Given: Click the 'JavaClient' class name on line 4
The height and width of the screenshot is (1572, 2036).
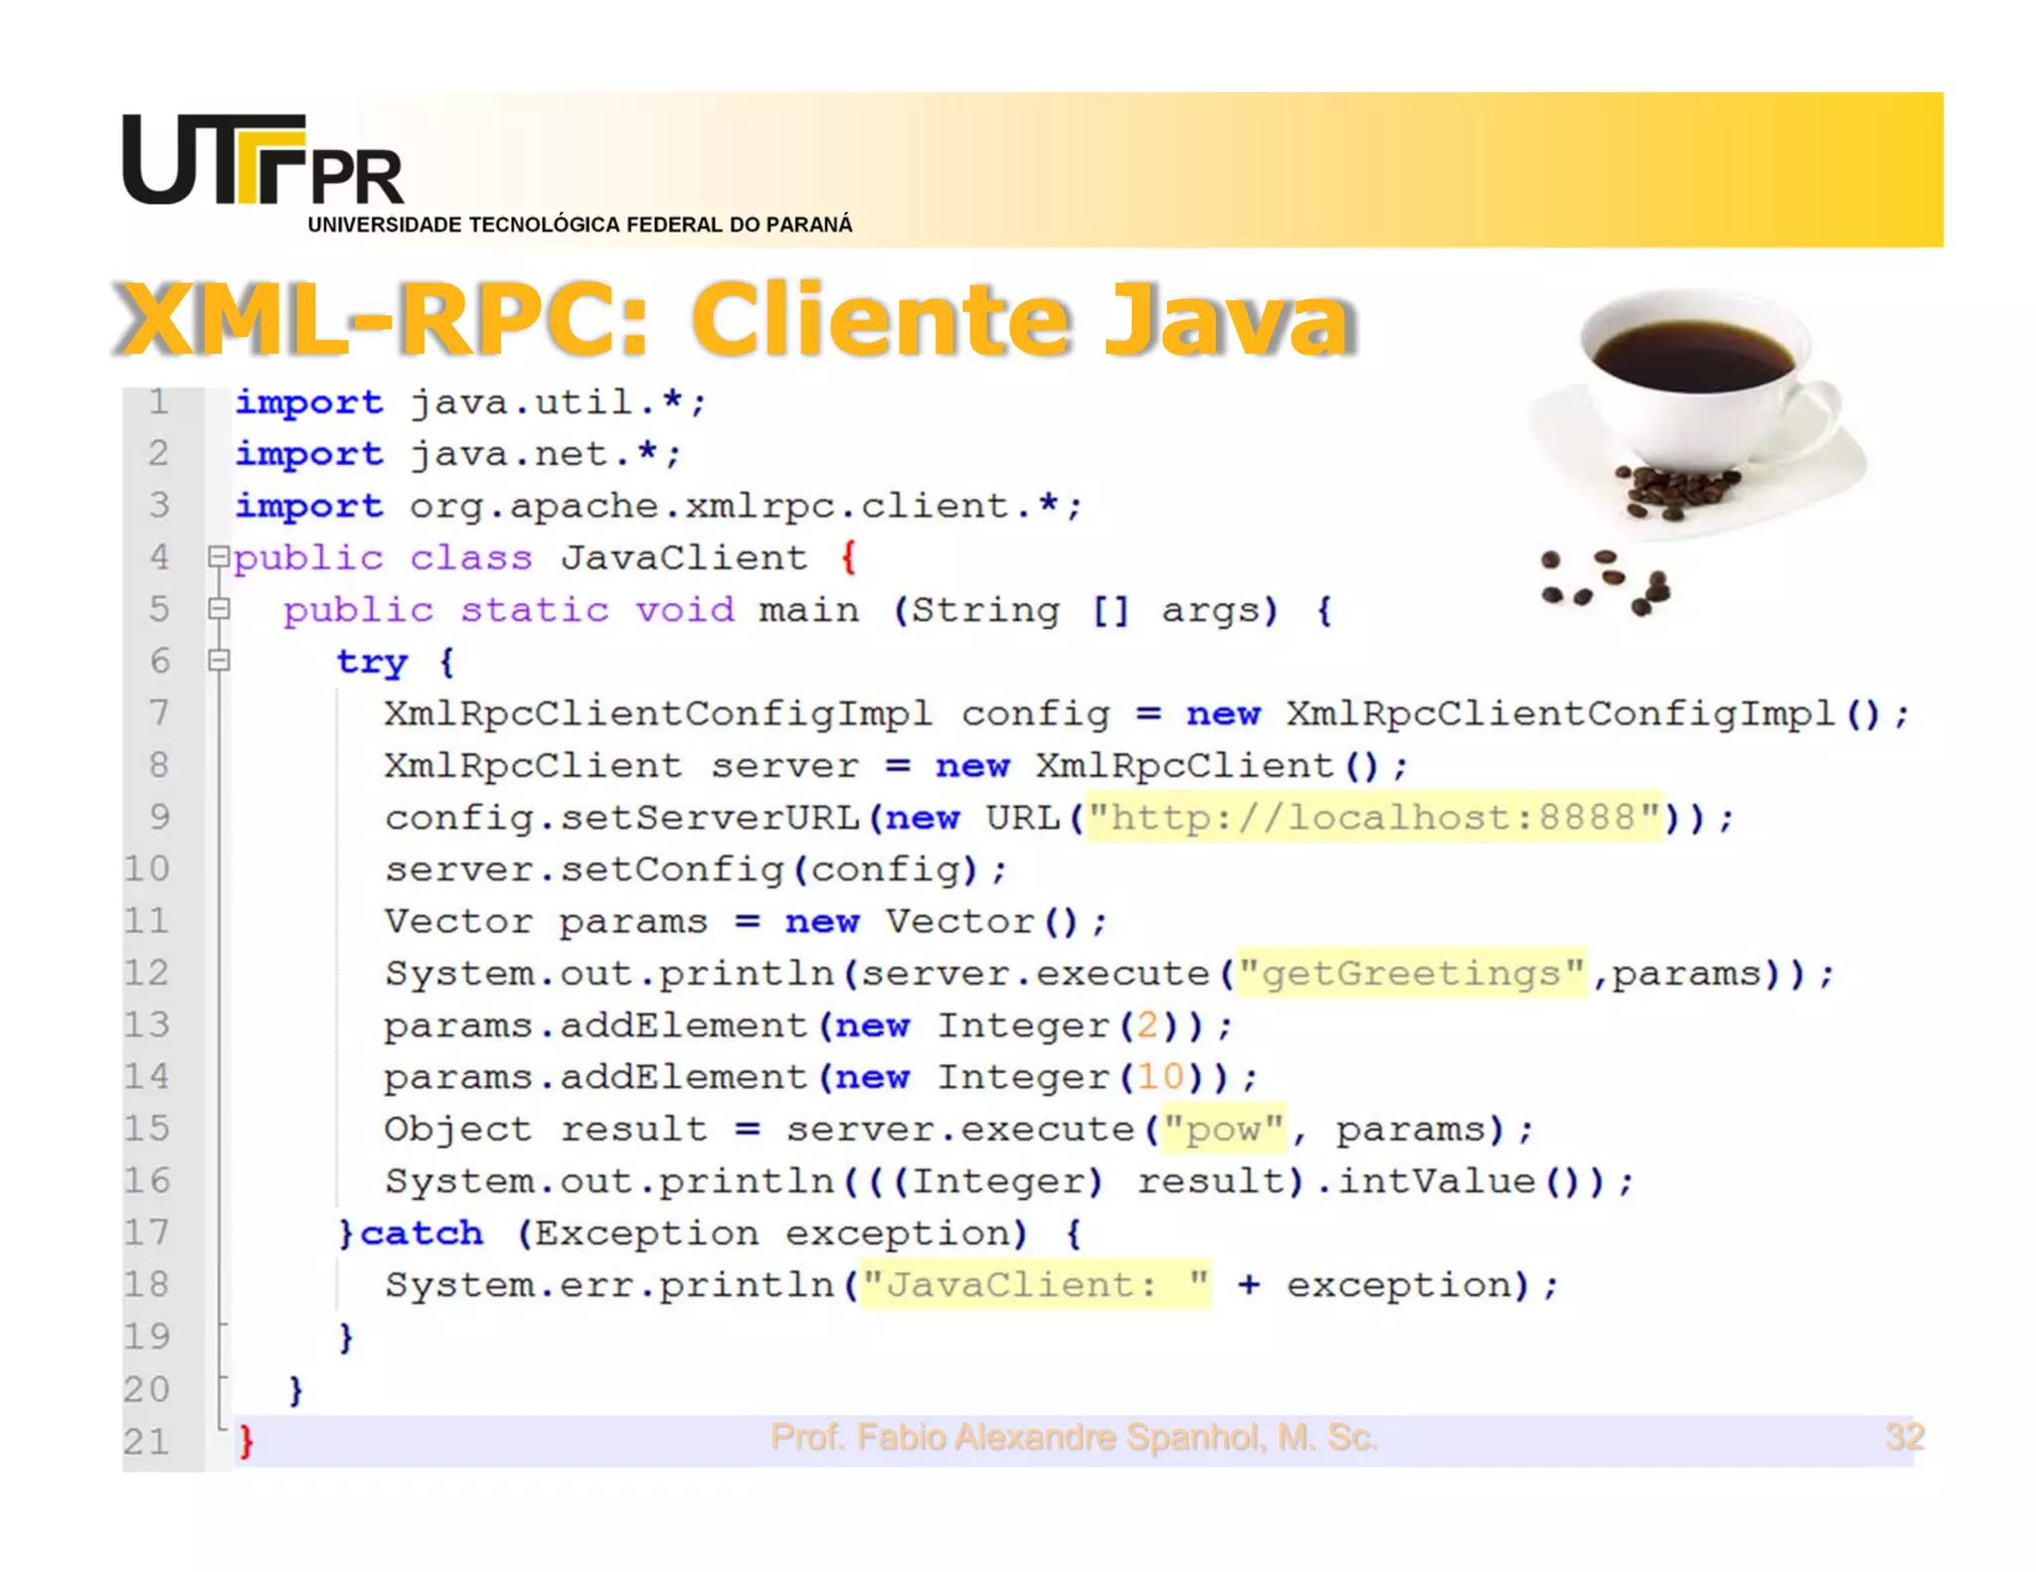Looking at the screenshot, I should [x=684, y=557].
